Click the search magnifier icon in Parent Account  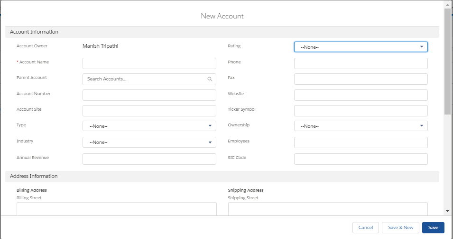pyautogui.click(x=210, y=79)
